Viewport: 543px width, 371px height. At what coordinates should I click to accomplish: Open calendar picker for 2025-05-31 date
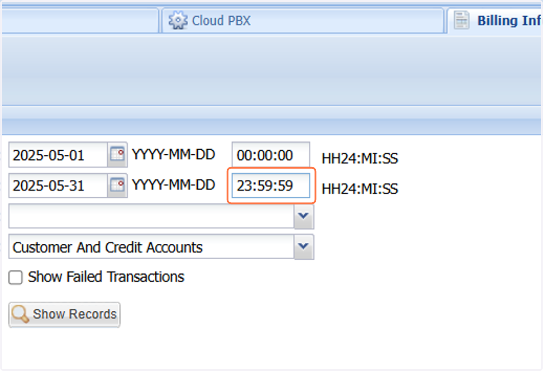[x=117, y=185]
